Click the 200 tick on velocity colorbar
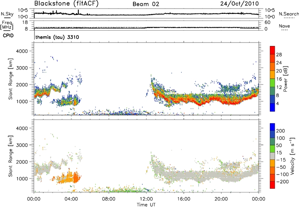 [x=281, y=131]
